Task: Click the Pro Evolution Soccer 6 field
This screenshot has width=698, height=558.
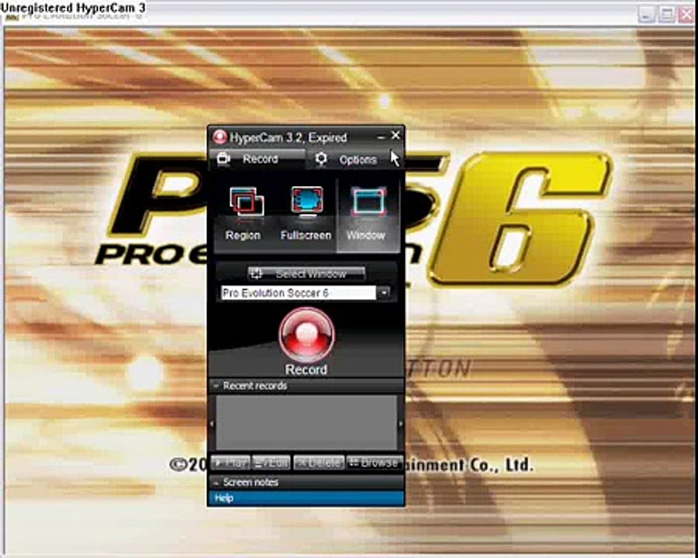Action: click(x=299, y=293)
